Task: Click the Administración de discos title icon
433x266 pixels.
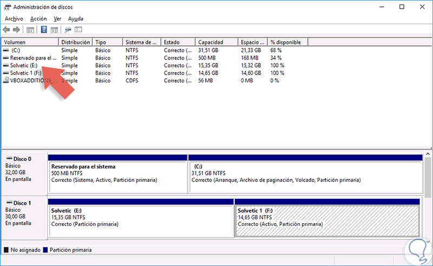Action: 8,7
